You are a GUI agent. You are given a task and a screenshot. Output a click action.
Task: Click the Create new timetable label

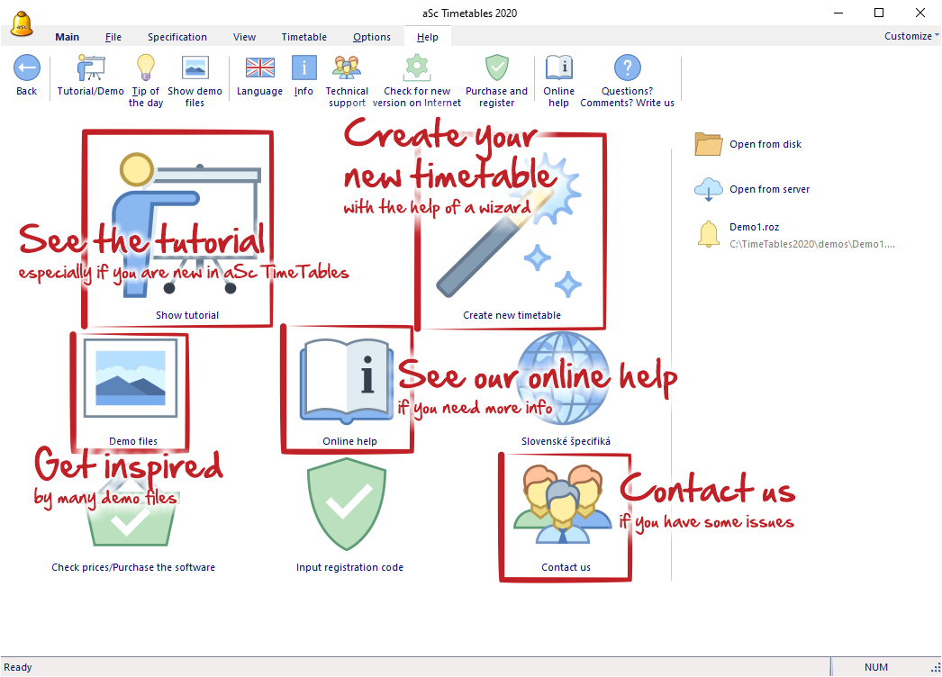click(512, 315)
